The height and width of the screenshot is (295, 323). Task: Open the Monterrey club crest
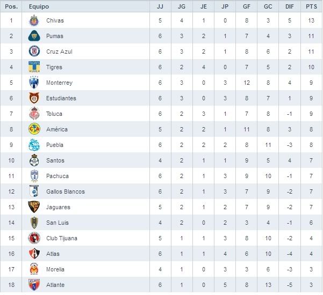[34, 83]
